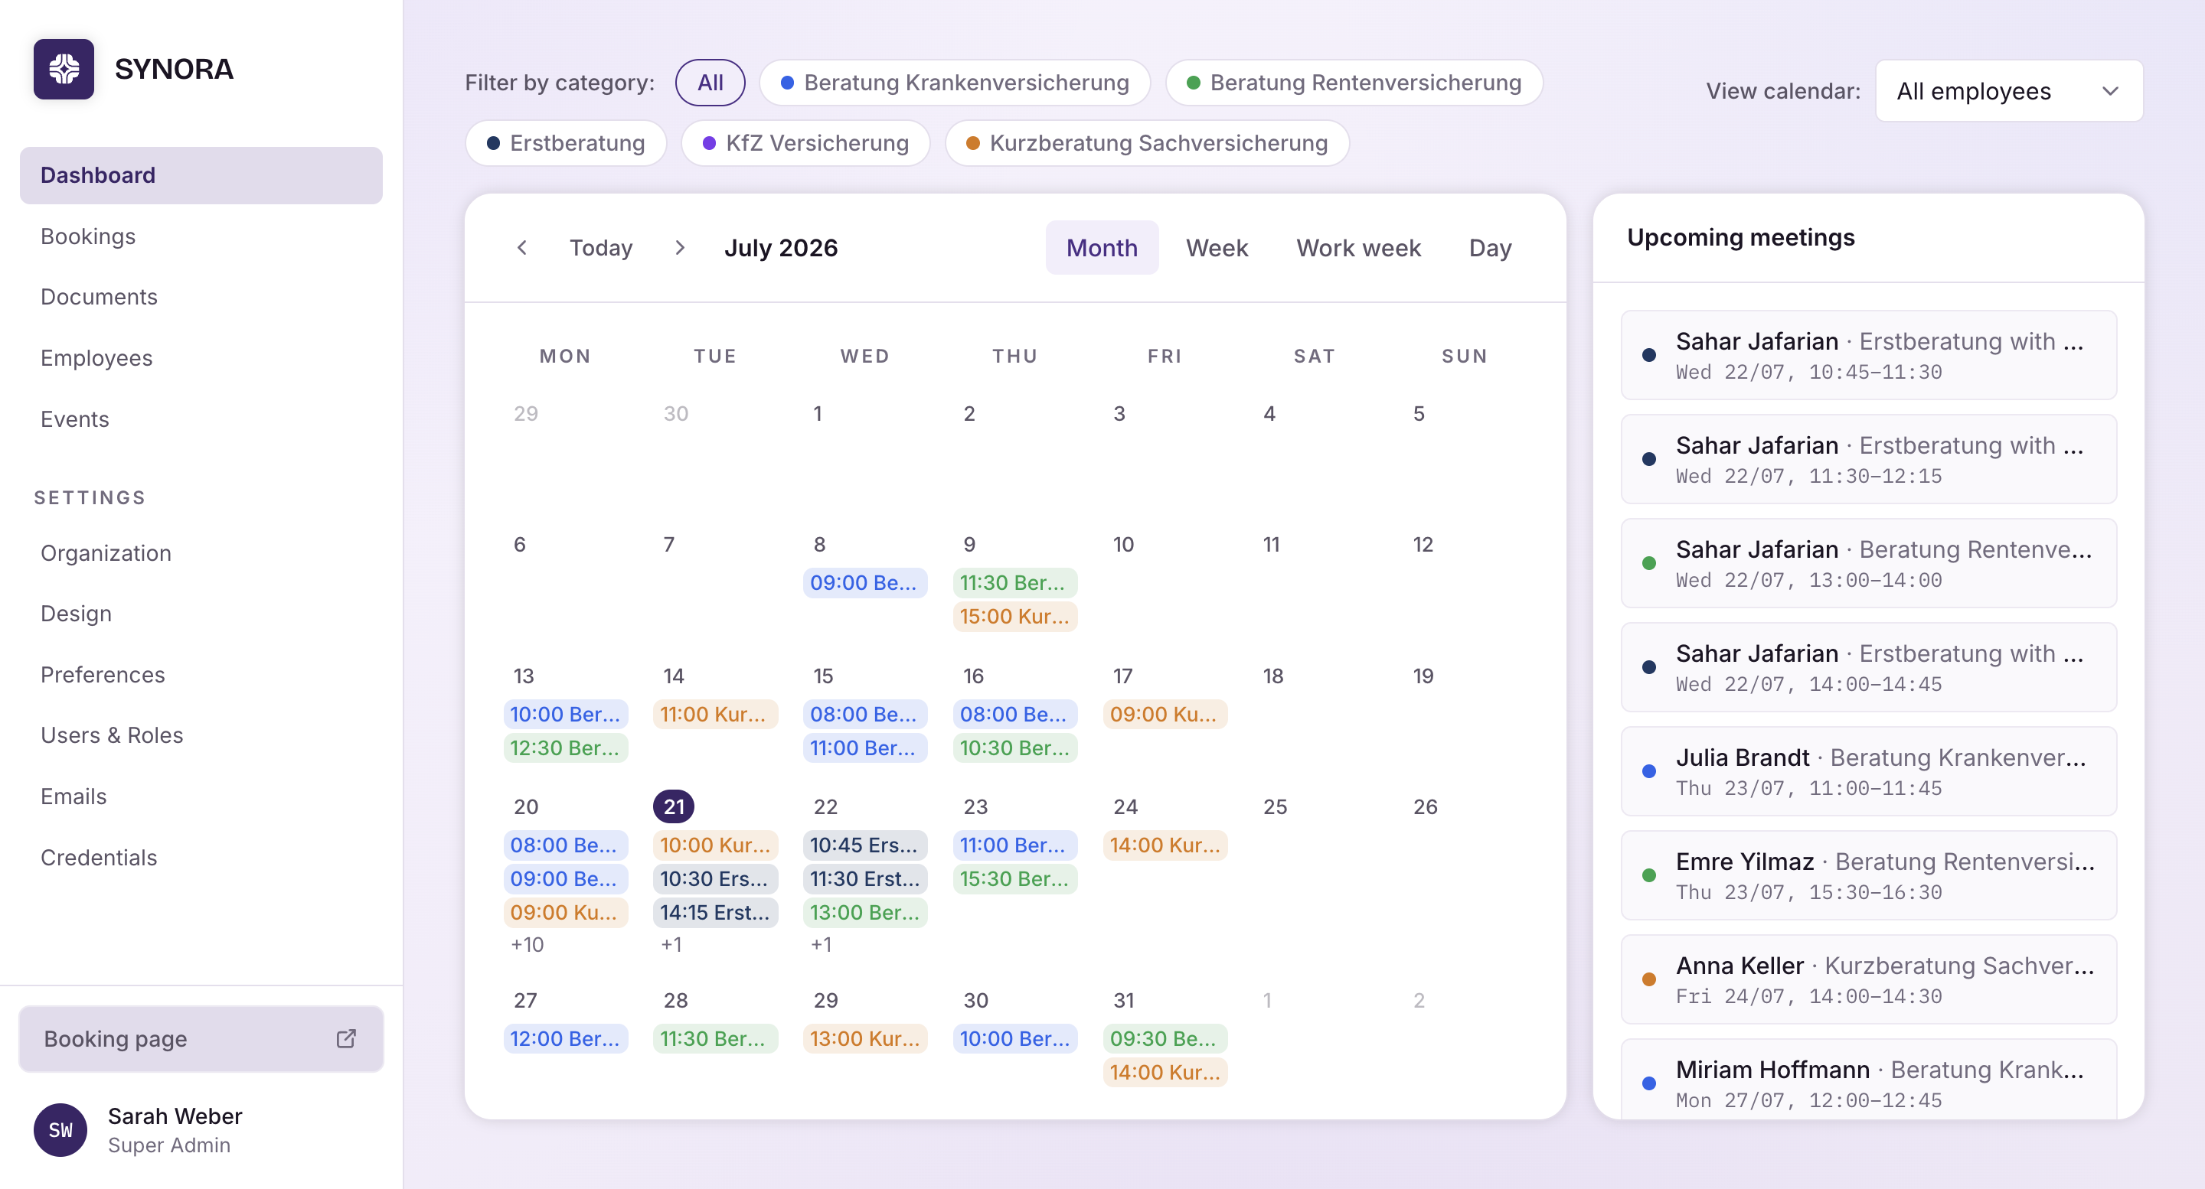
Task: Open Sahar Jafarian meeting at 10:45–11:30
Action: (x=1868, y=355)
